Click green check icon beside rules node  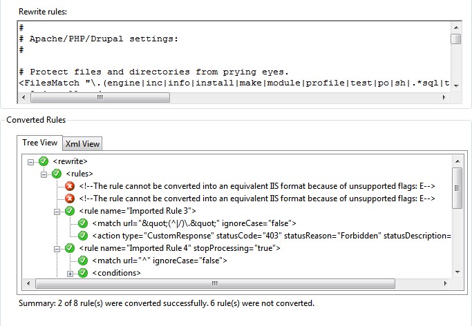pyautogui.click(x=57, y=174)
